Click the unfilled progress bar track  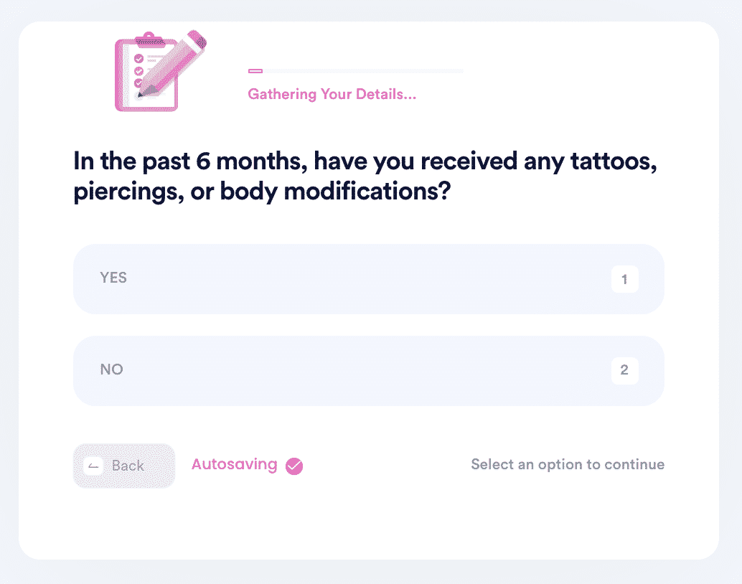pos(363,71)
